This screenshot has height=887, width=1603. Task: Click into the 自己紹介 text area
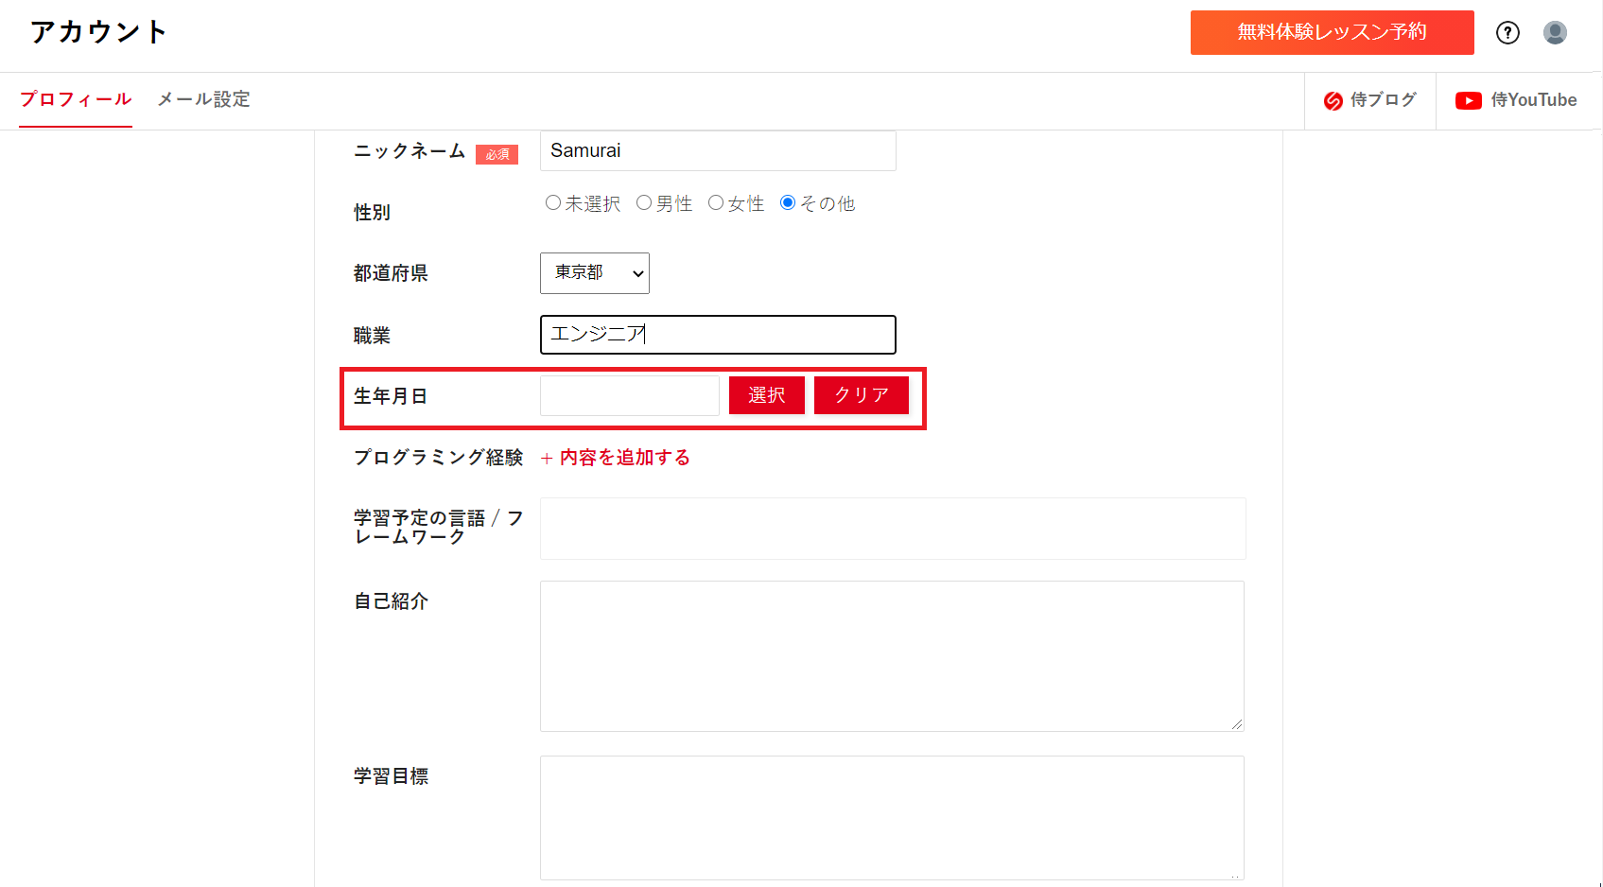point(891,655)
